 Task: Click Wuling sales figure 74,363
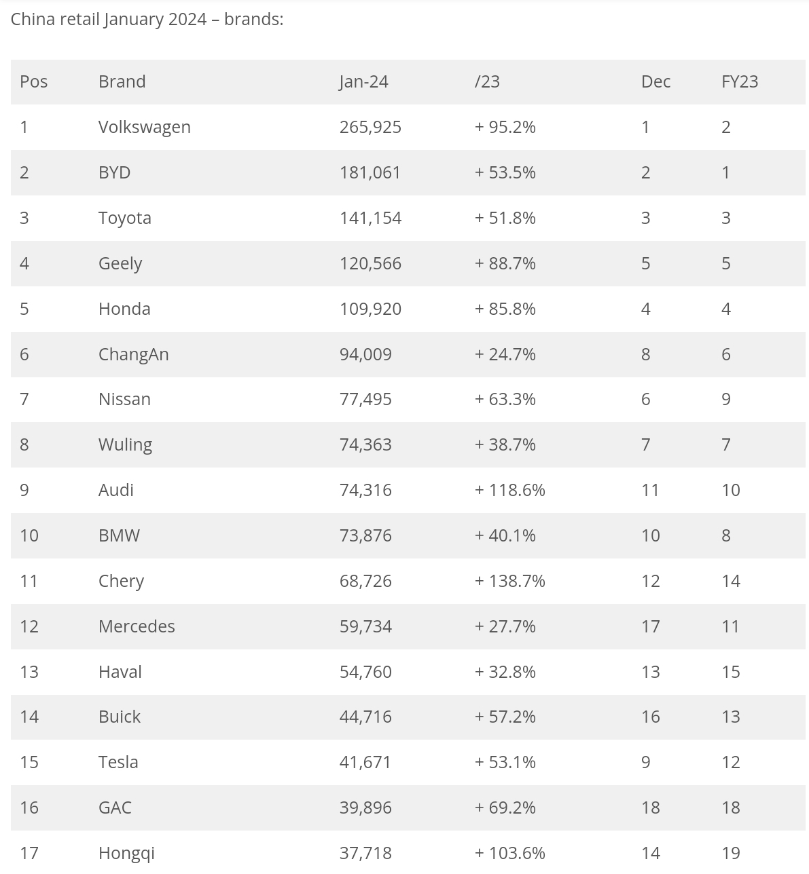[365, 444]
